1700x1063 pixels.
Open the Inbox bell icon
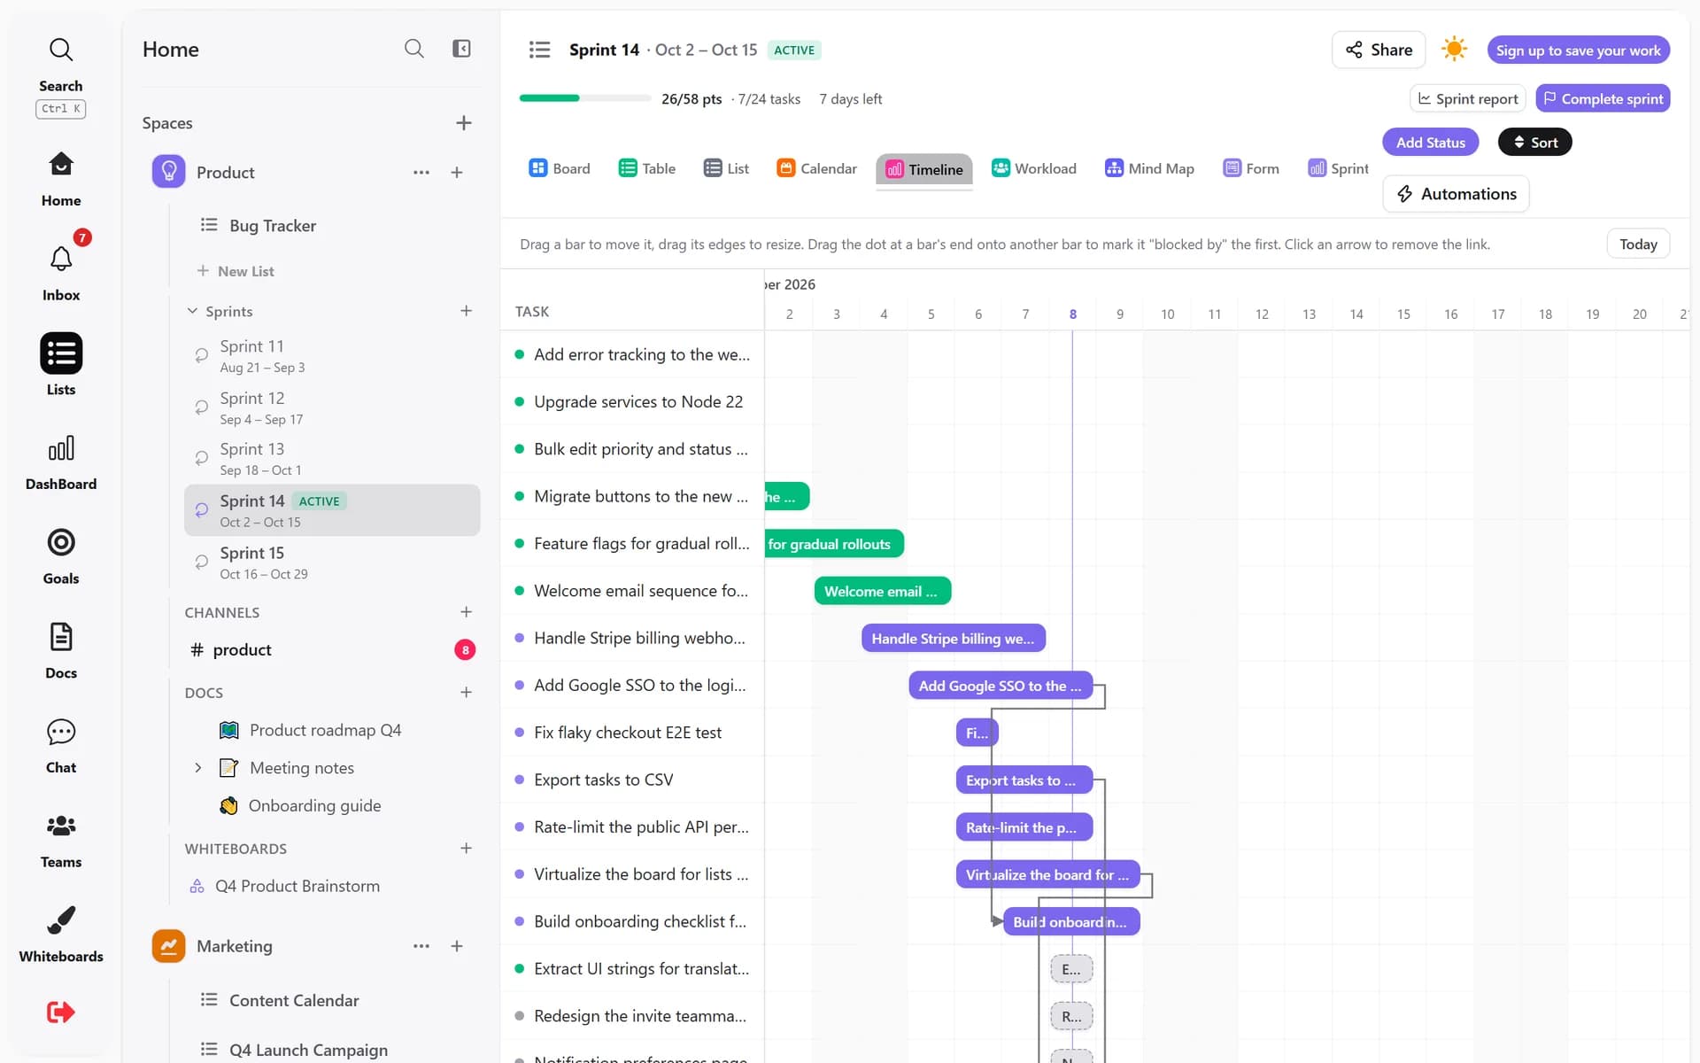60,273
